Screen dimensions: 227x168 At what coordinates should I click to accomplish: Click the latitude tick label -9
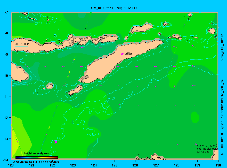point(6,54)
